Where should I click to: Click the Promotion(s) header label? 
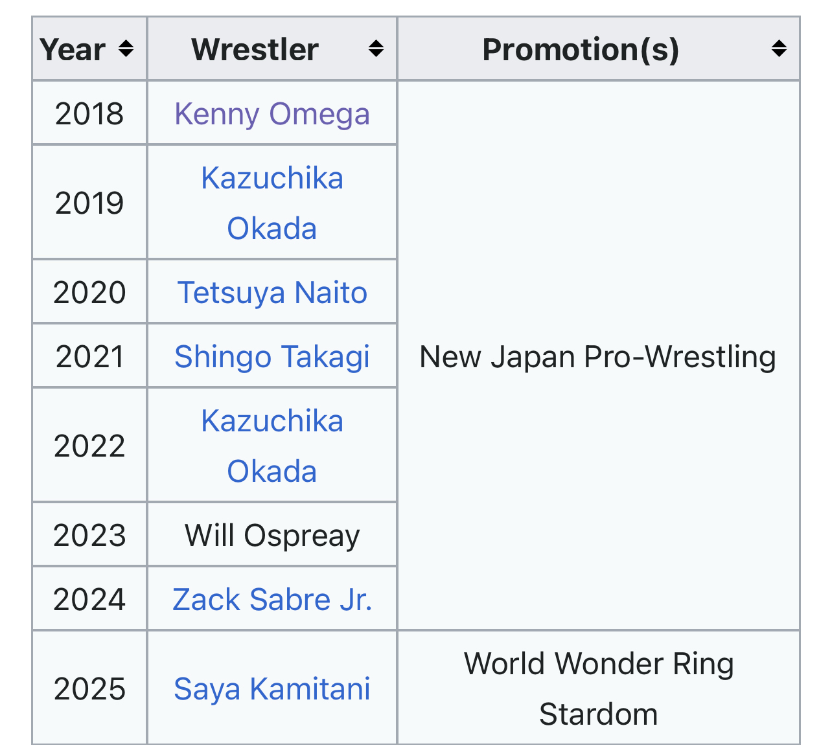[x=581, y=50]
